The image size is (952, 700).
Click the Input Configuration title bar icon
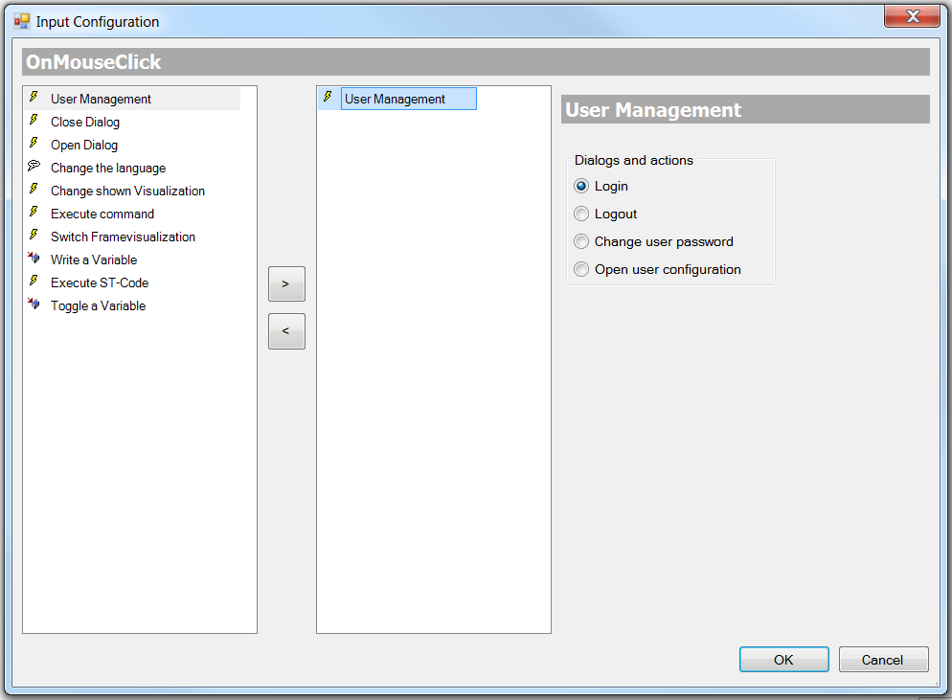(22, 21)
